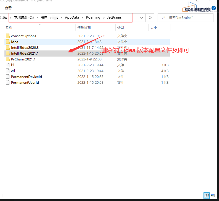Switch to details view icon in status bar
The height and width of the screenshot is (201, 219).
[207, 195]
